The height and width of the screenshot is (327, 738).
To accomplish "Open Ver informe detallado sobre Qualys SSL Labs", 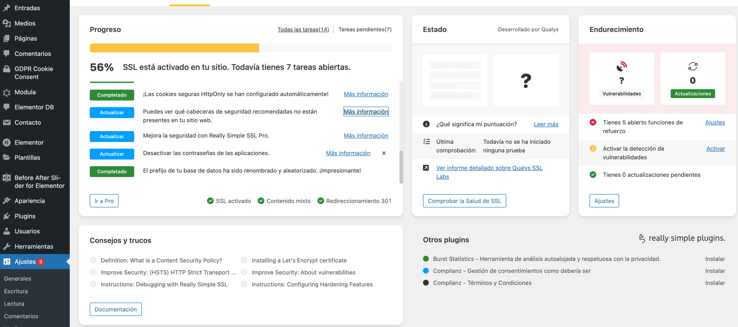I will [489, 172].
